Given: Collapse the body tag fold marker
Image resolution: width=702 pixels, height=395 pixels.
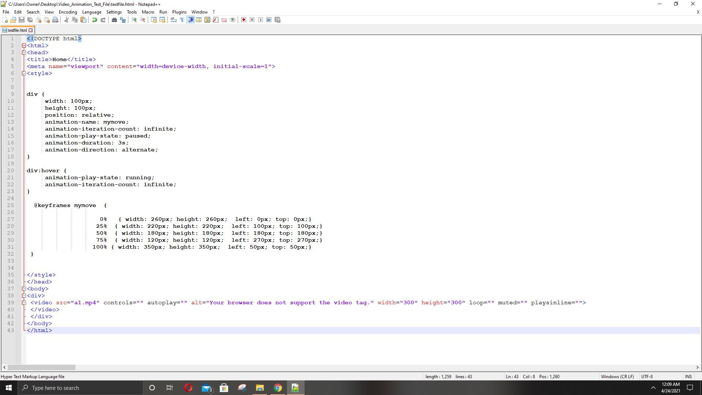Looking at the screenshot, I should tap(24, 289).
